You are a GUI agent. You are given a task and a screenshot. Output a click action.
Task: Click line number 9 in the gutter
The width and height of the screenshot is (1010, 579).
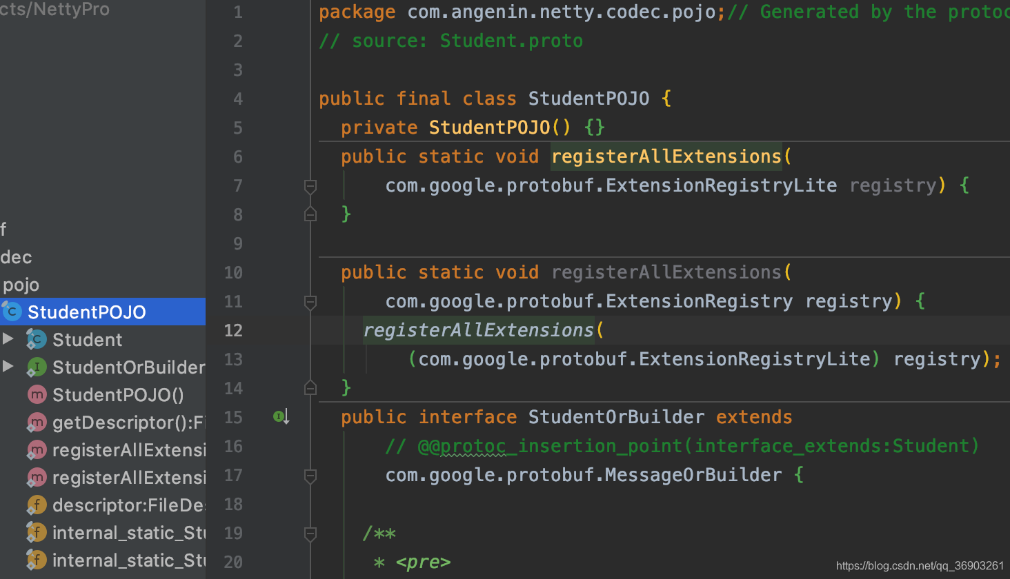[x=238, y=243]
